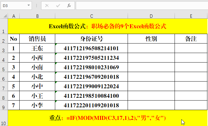
Task: Click the empty 性别 cell for 小李
Action: coord(151,105)
